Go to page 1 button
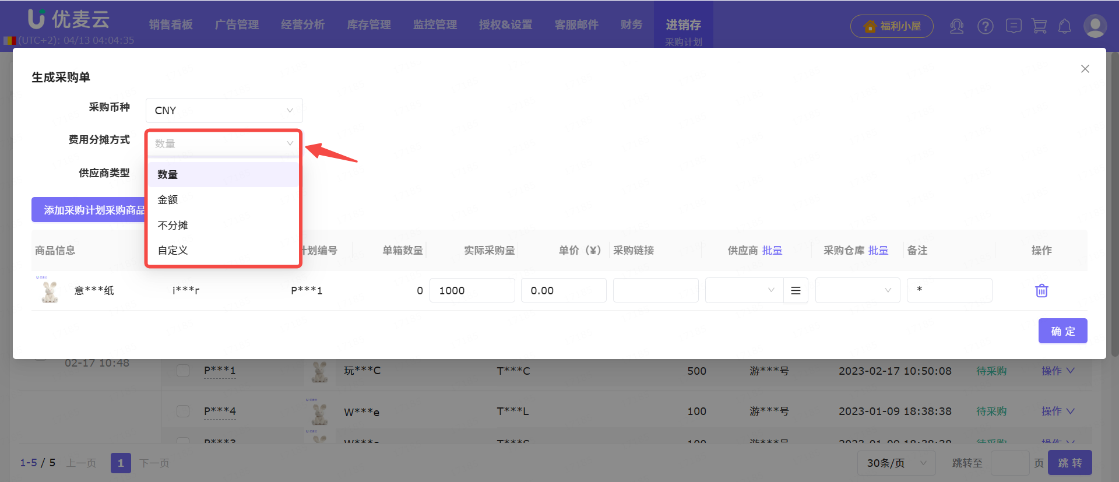This screenshot has width=1119, height=482. tap(121, 463)
